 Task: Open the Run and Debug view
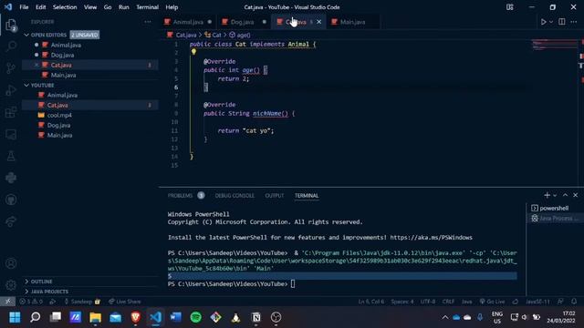pos(11,90)
